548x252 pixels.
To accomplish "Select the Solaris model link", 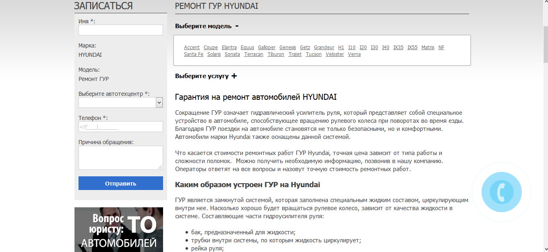I will click(x=214, y=54).
